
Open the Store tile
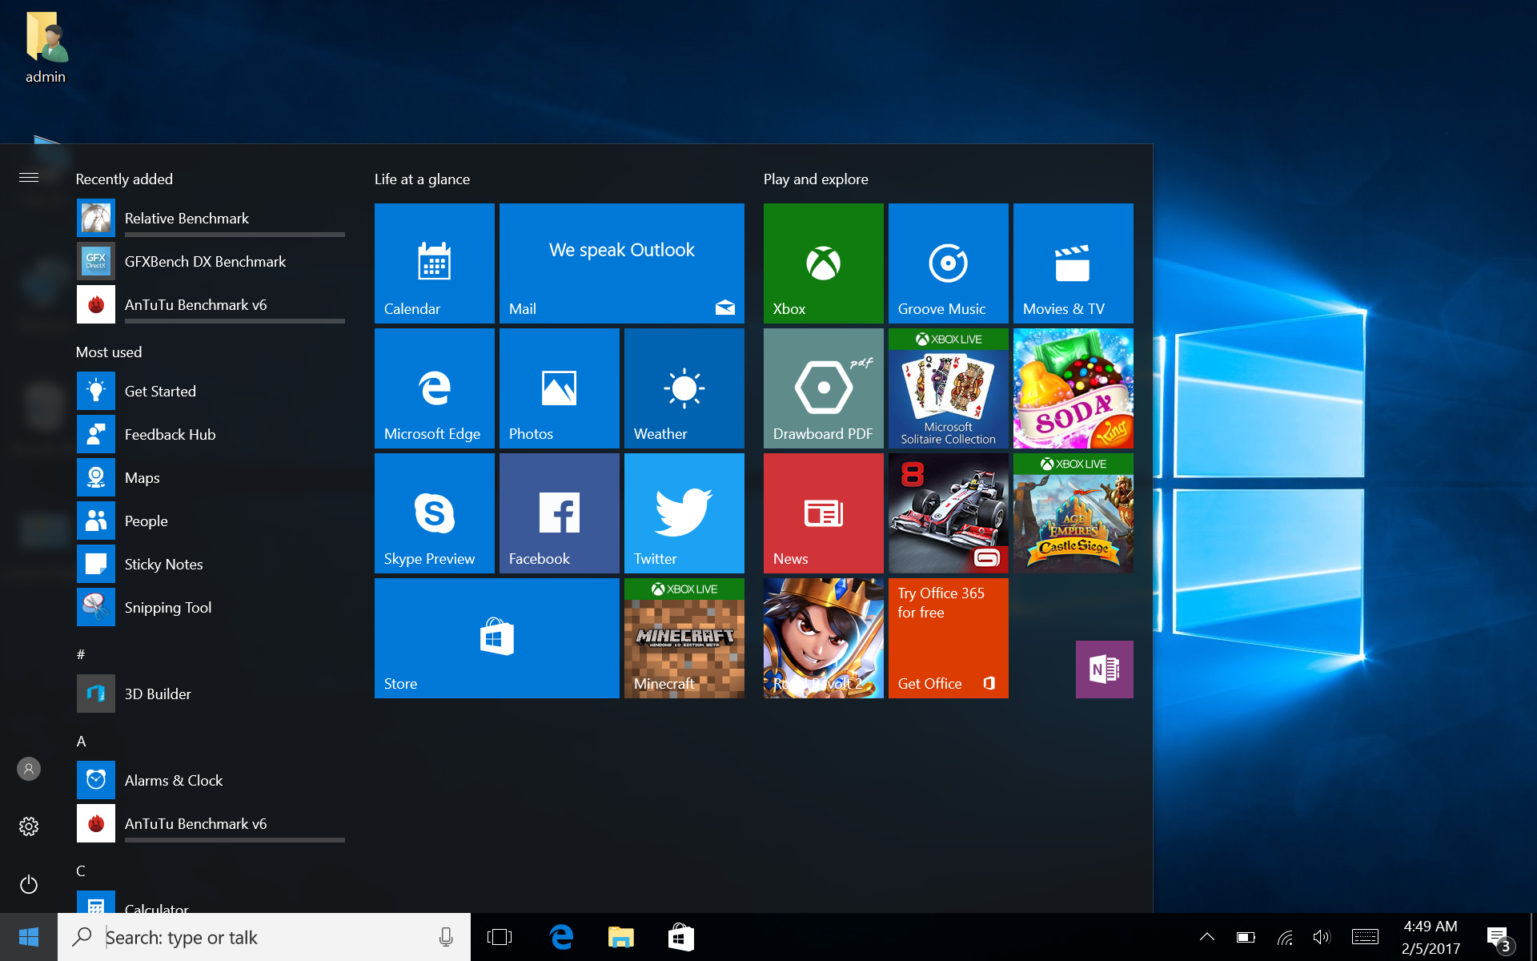pos(497,638)
